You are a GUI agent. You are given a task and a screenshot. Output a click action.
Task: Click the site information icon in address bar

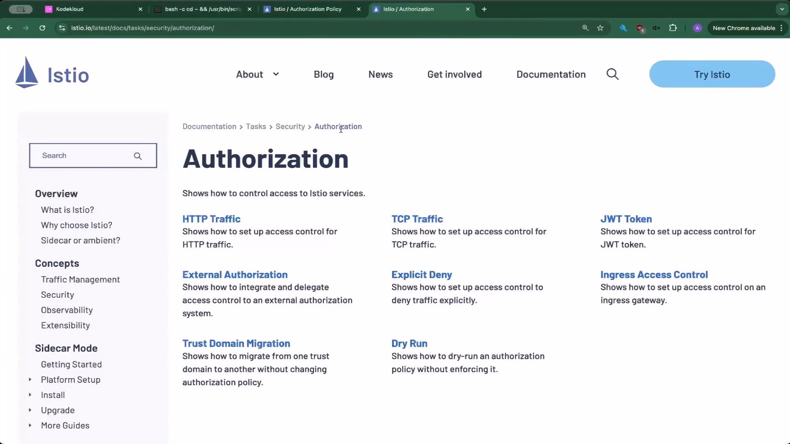[x=62, y=28]
